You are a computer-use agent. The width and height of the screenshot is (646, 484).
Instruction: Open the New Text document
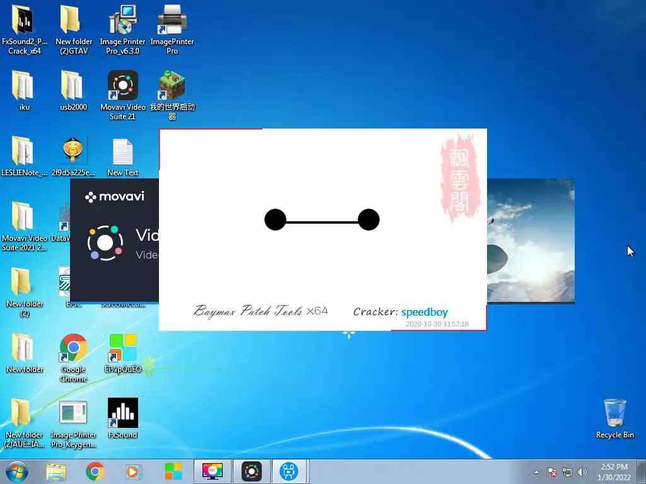click(x=122, y=156)
